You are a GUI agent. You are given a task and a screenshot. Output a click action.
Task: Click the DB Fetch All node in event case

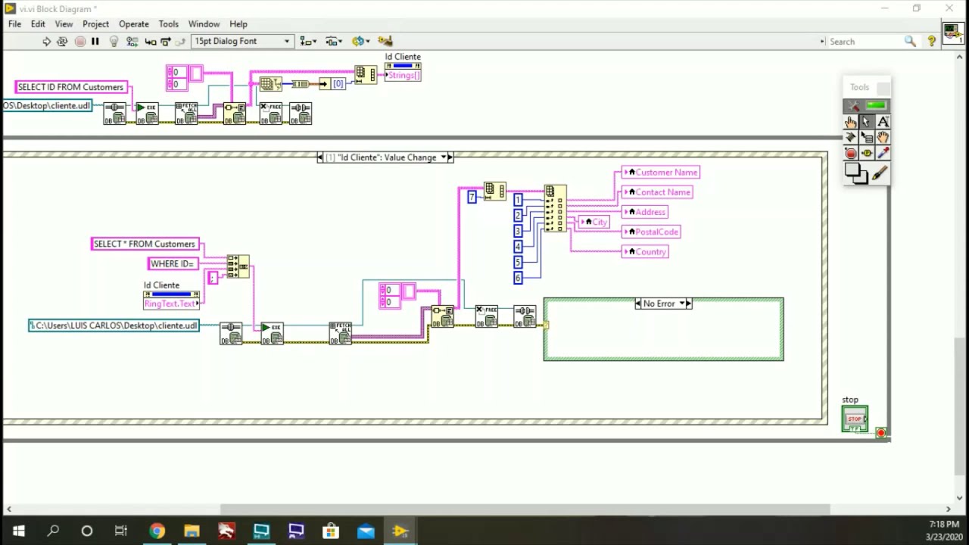[x=340, y=333]
